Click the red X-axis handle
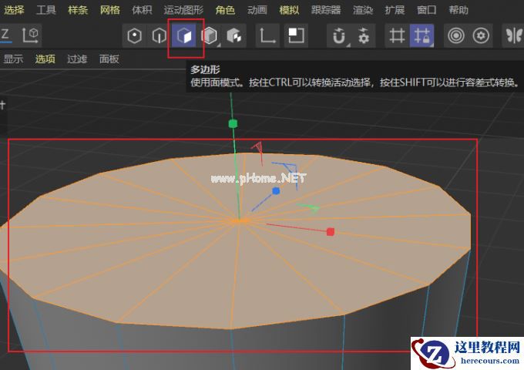524x370 pixels. (x=330, y=231)
